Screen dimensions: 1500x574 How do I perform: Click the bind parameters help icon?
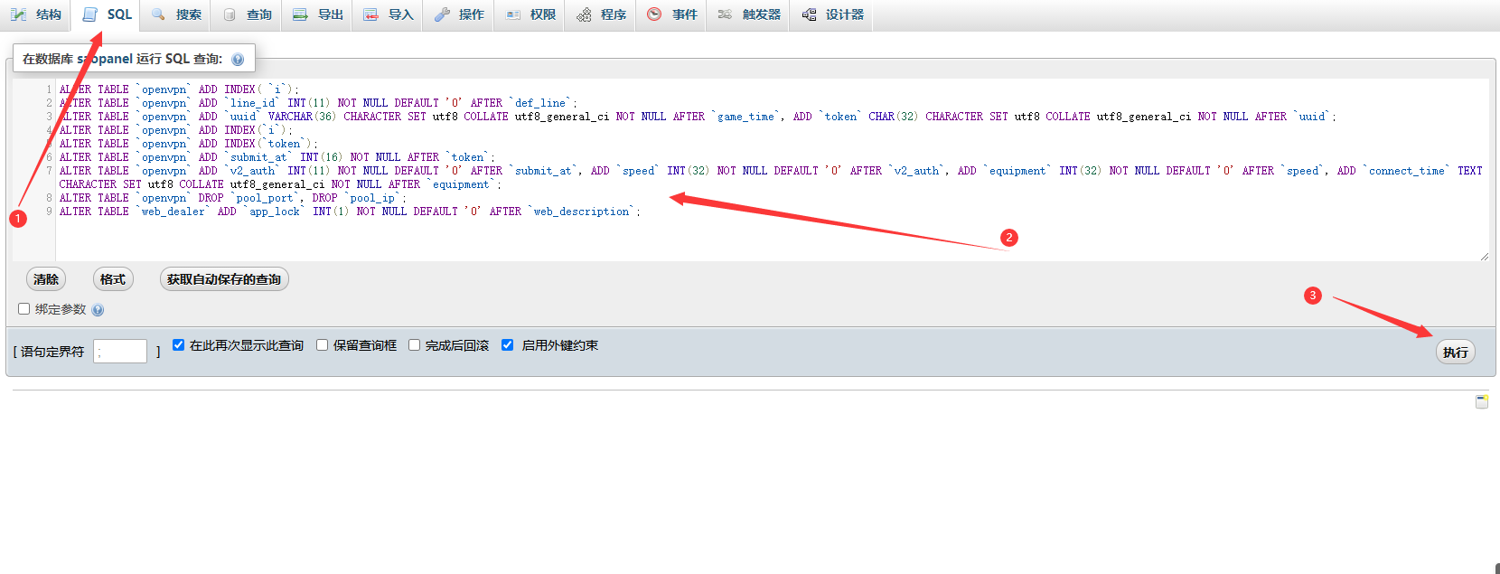[98, 310]
